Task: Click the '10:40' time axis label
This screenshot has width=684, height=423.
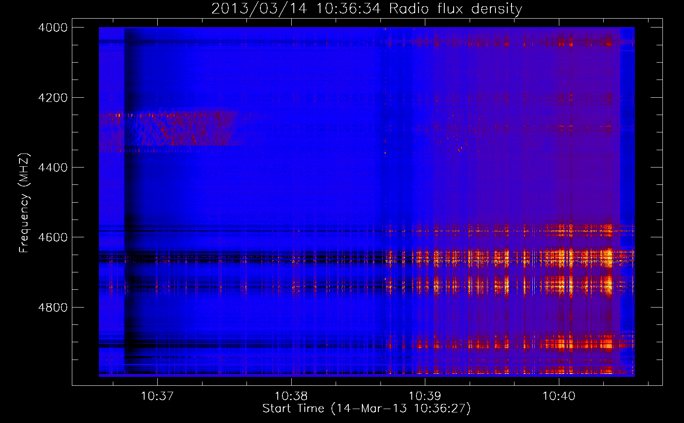Action: [x=559, y=396]
